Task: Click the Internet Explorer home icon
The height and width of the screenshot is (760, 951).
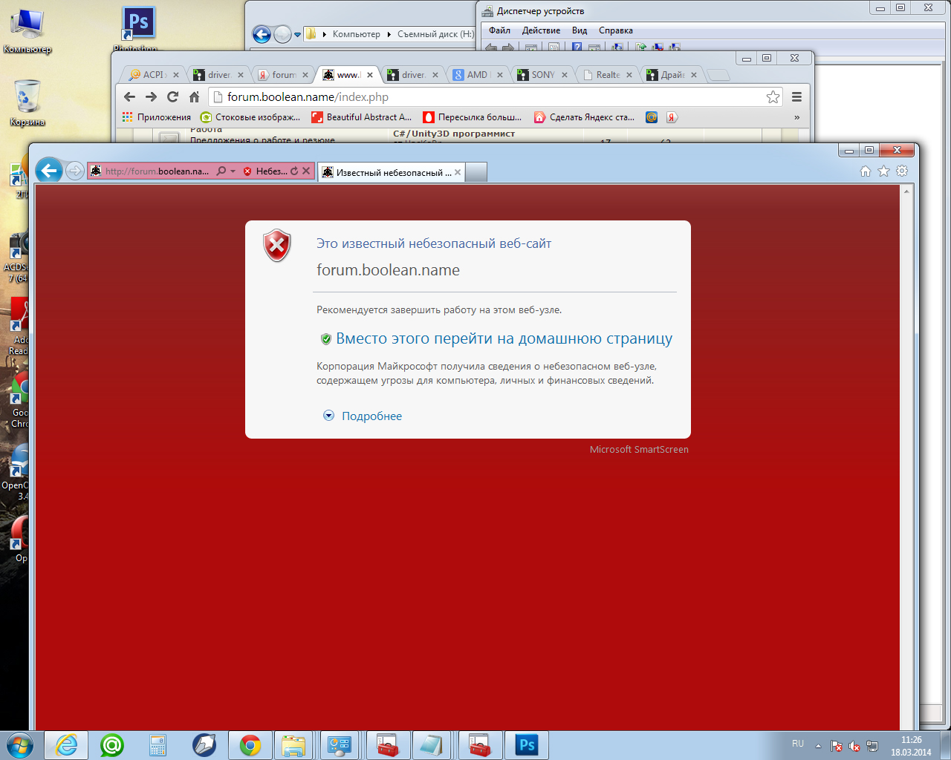Action: point(865,171)
